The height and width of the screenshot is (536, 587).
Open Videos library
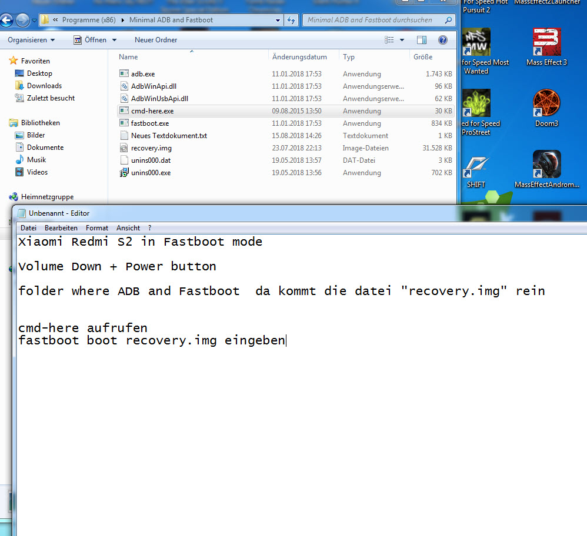pyautogui.click(x=37, y=172)
